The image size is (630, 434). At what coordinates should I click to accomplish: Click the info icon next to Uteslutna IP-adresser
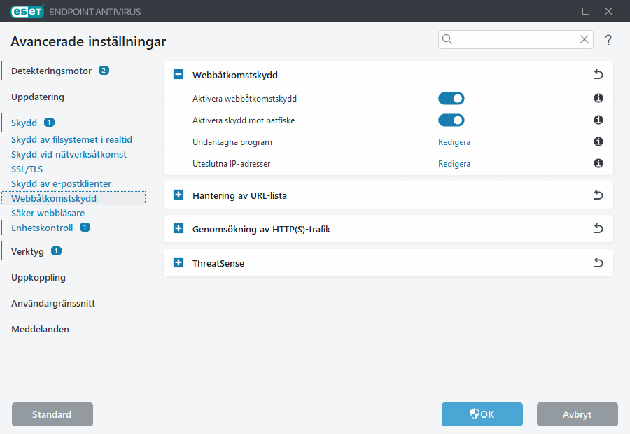(598, 163)
